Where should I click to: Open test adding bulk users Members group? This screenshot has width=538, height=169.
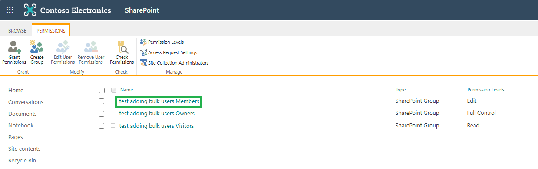pyautogui.click(x=159, y=101)
